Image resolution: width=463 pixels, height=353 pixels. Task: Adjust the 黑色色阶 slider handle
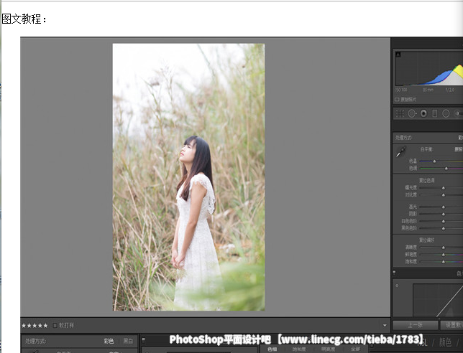(443, 228)
